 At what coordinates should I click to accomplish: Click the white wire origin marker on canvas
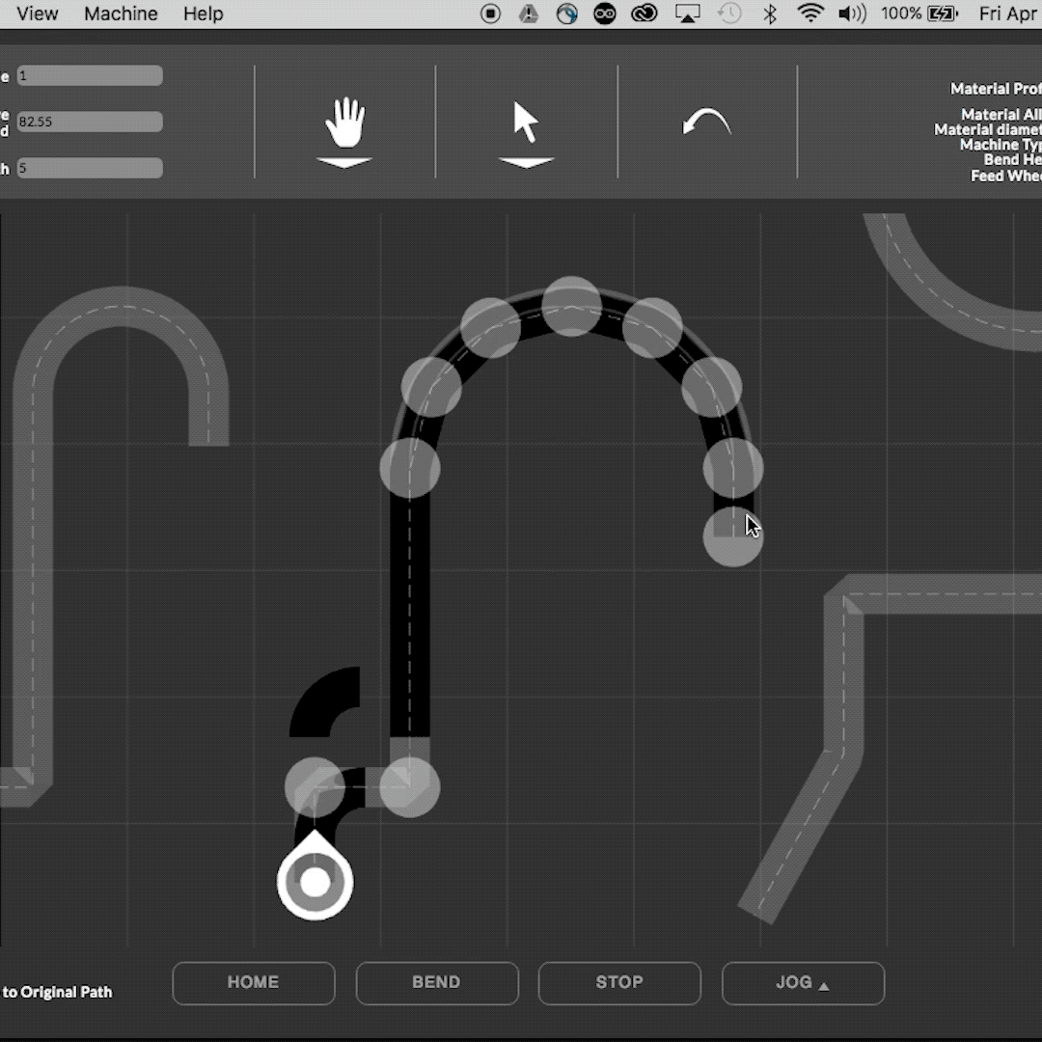click(x=315, y=879)
